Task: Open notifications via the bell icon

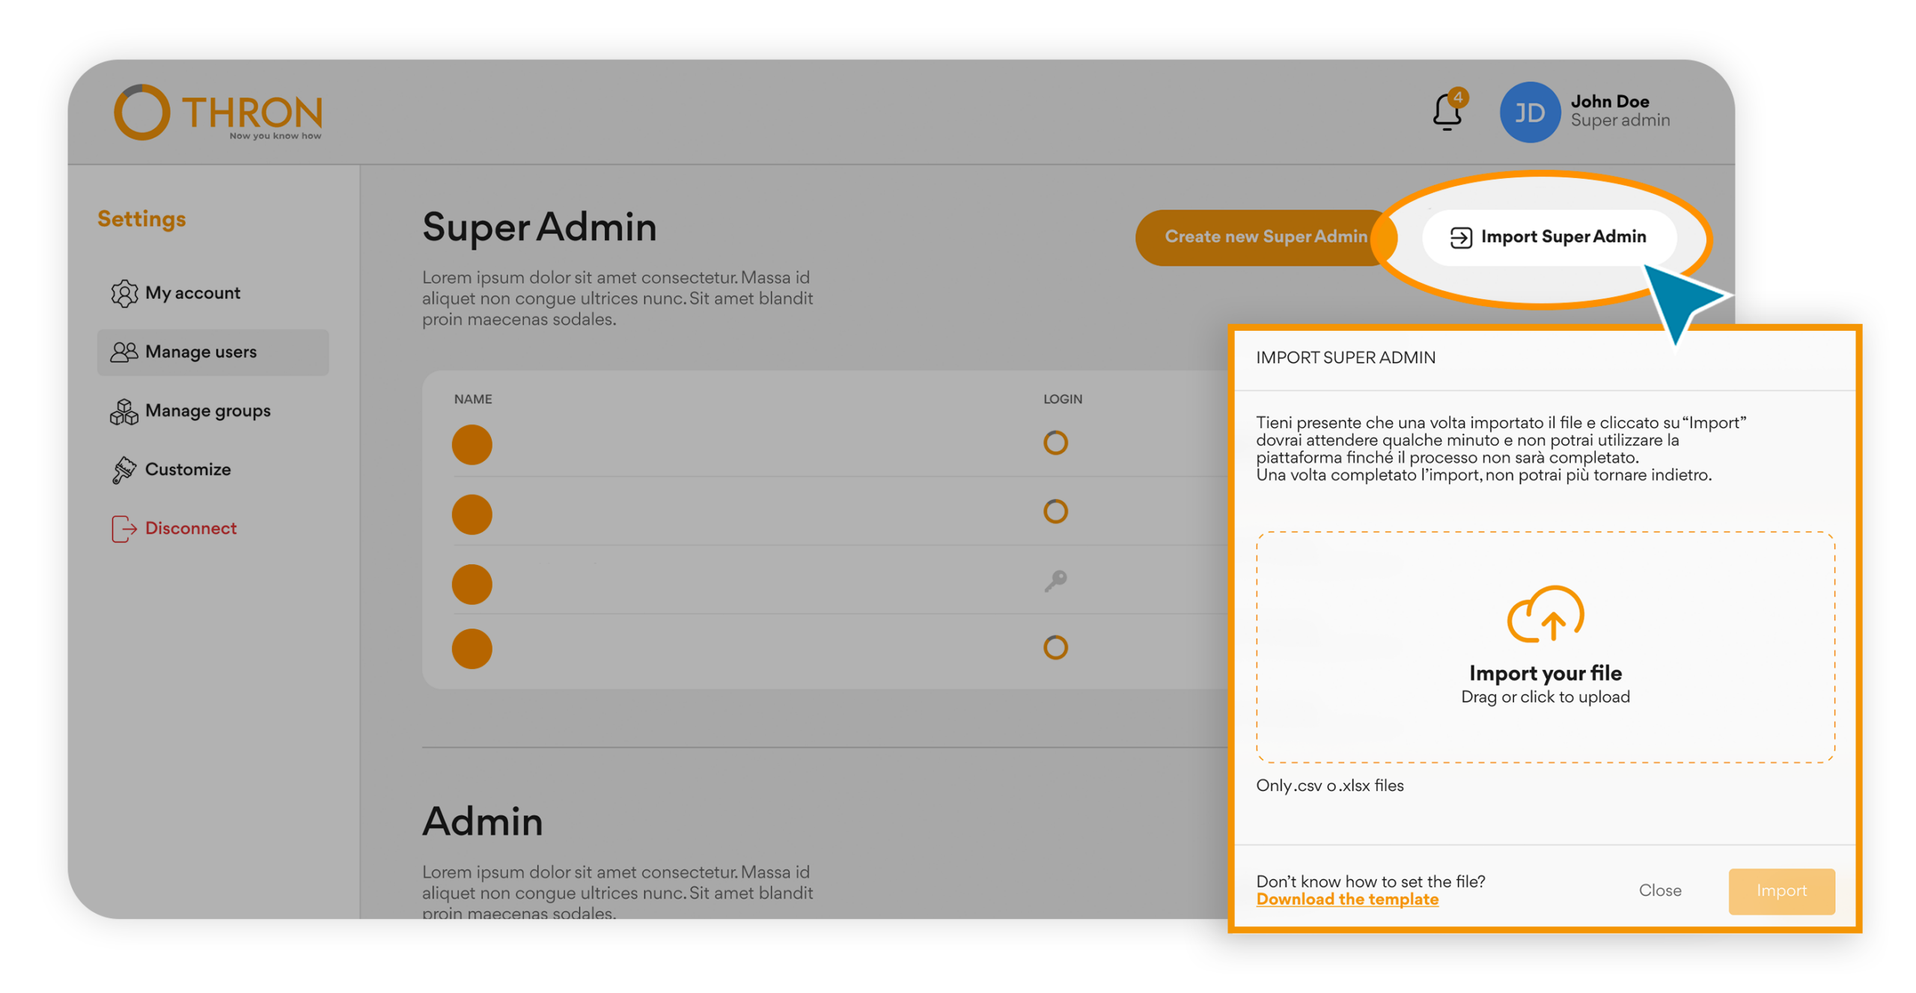Action: (1444, 112)
